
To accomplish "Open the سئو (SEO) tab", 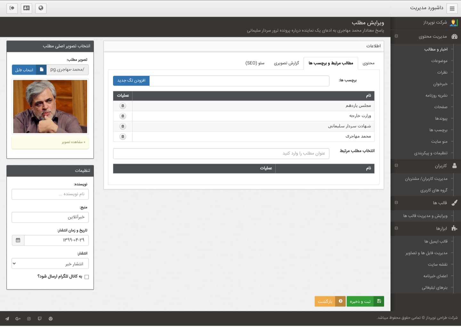I will 255,63.
